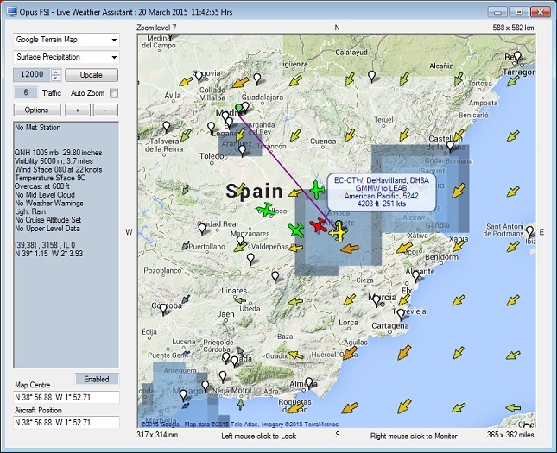This screenshot has width=557, height=453.
Task: Click the Enabled button
Action: pyautogui.click(x=97, y=379)
